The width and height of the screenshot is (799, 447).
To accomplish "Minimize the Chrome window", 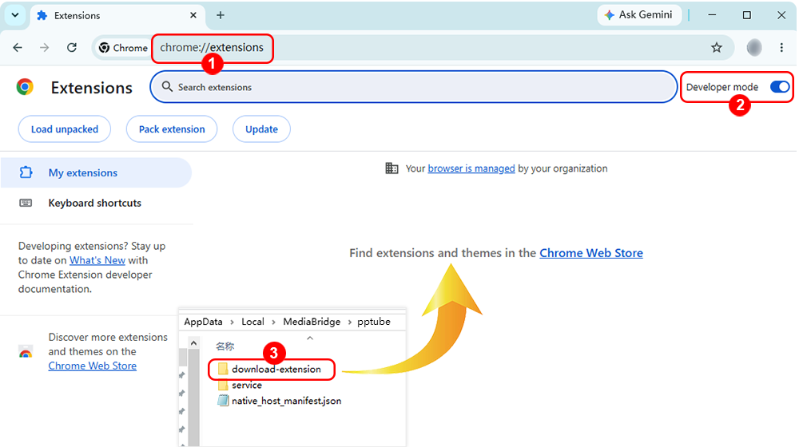I will pyautogui.click(x=712, y=15).
